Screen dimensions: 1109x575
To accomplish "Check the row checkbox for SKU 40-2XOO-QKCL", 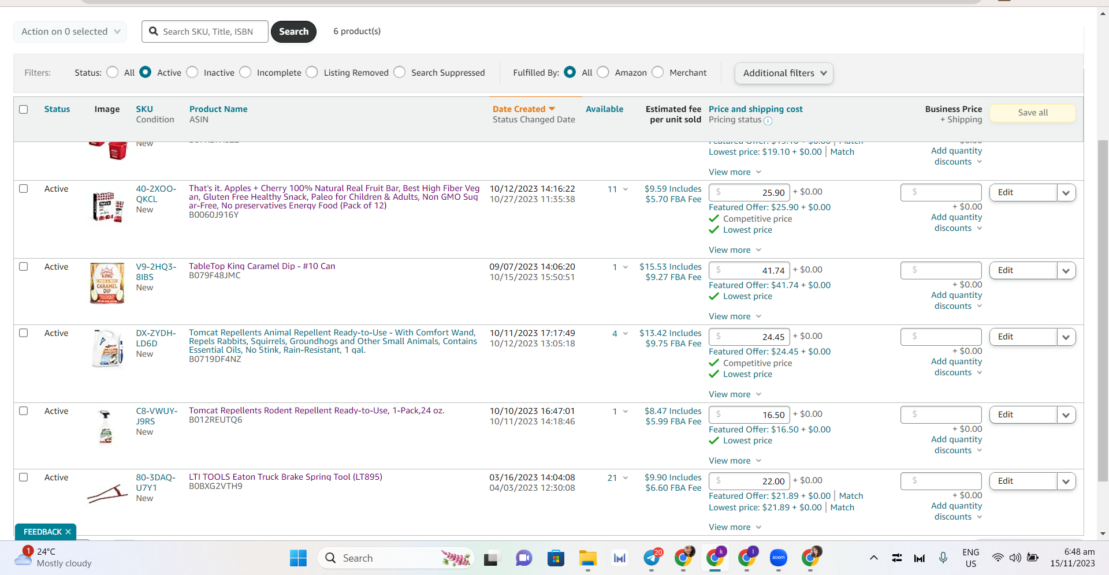I will click(x=24, y=189).
